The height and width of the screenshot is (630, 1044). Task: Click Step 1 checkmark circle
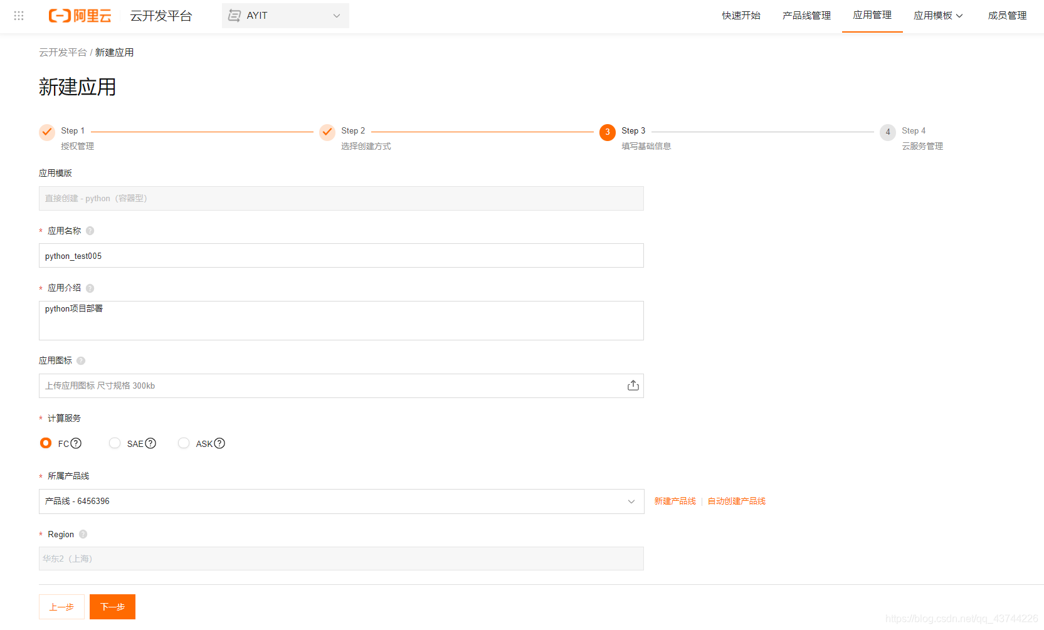pos(47,132)
